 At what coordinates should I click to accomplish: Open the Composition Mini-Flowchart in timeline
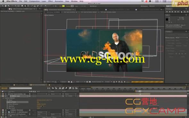[x=49, y=88]
